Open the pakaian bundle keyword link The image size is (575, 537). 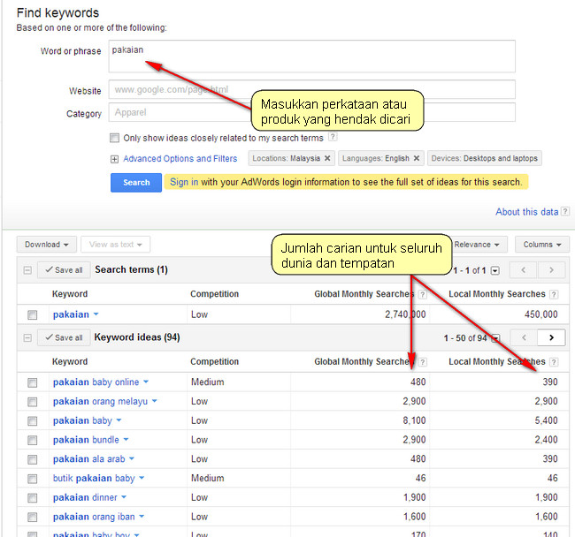[86, 440]
